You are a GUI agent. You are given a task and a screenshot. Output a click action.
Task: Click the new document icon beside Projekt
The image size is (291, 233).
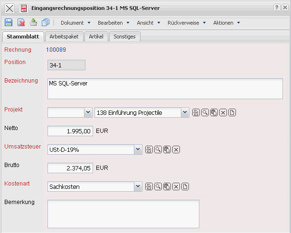click(x=232, y=112)
